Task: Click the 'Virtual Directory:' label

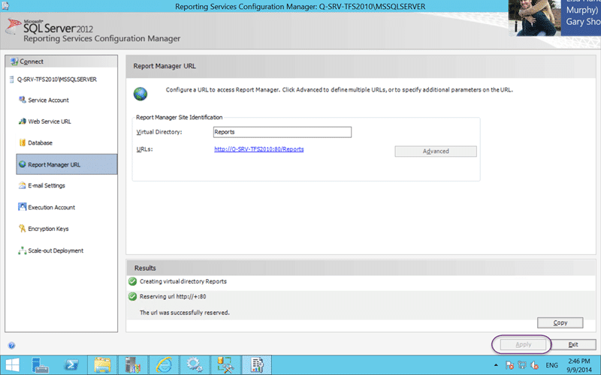Action: 159,132
